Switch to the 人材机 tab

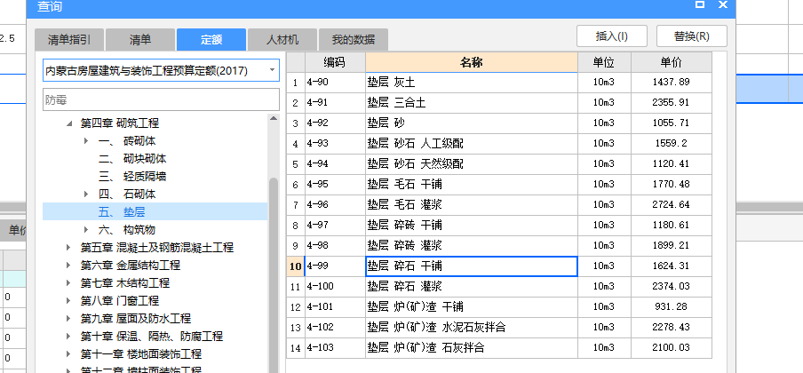click(269, 40)
